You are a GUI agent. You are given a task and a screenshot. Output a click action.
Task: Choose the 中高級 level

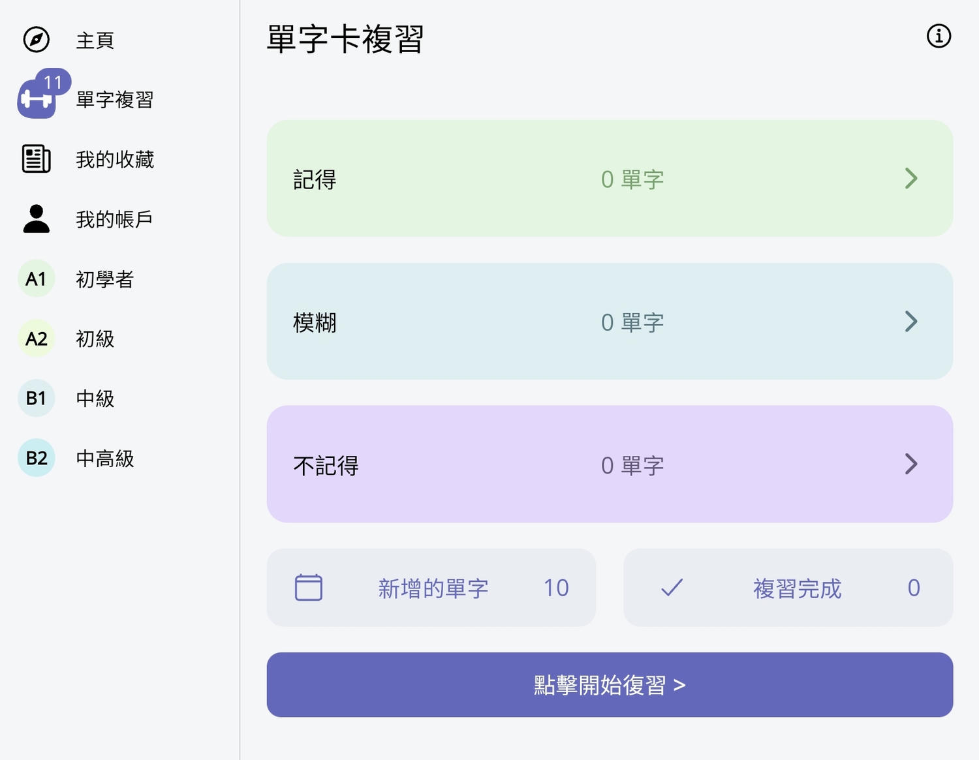coord(105,459)
